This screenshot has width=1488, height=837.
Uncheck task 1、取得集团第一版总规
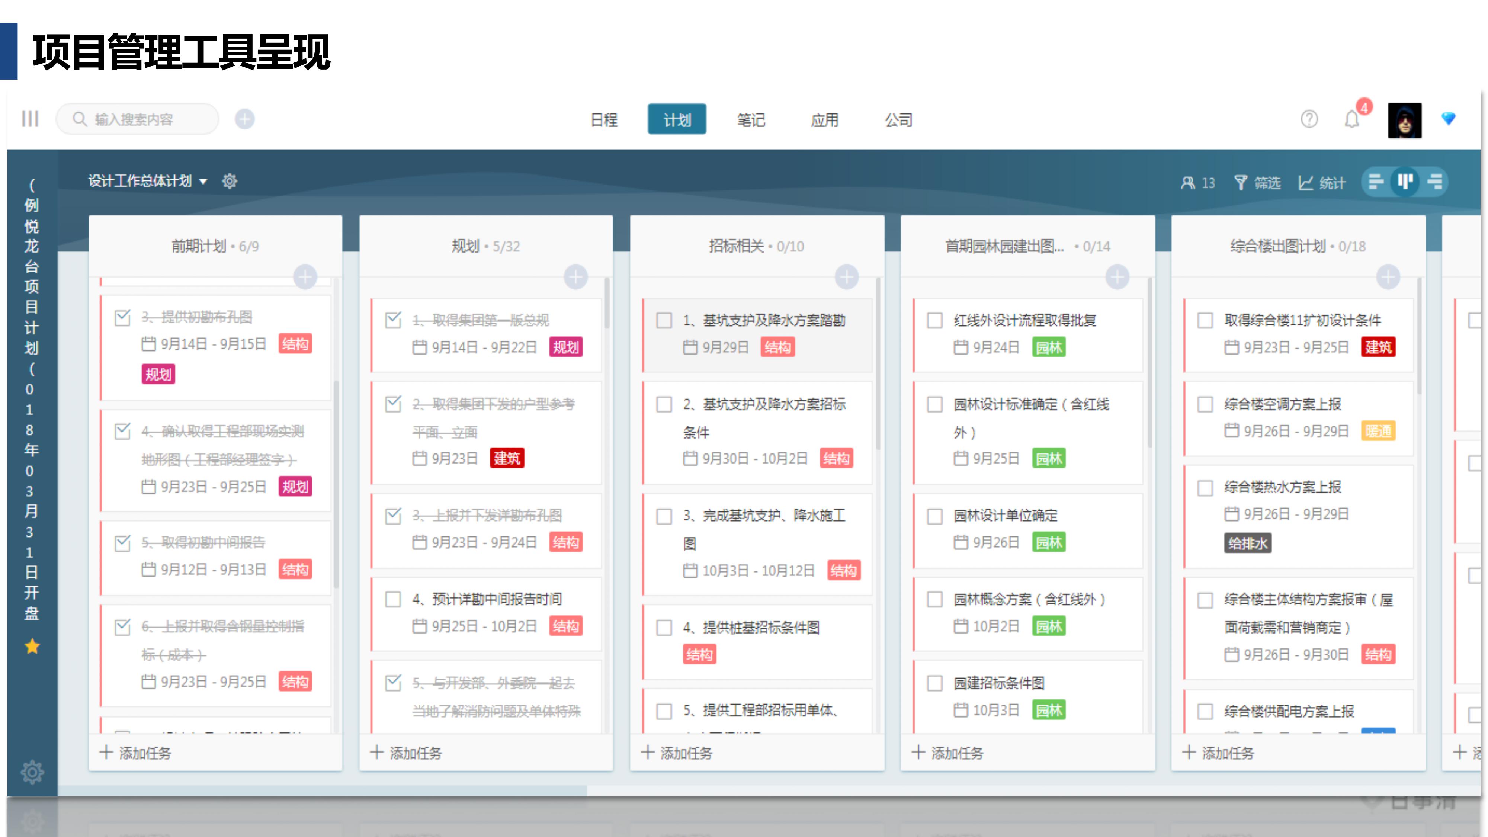click(393, 320)
